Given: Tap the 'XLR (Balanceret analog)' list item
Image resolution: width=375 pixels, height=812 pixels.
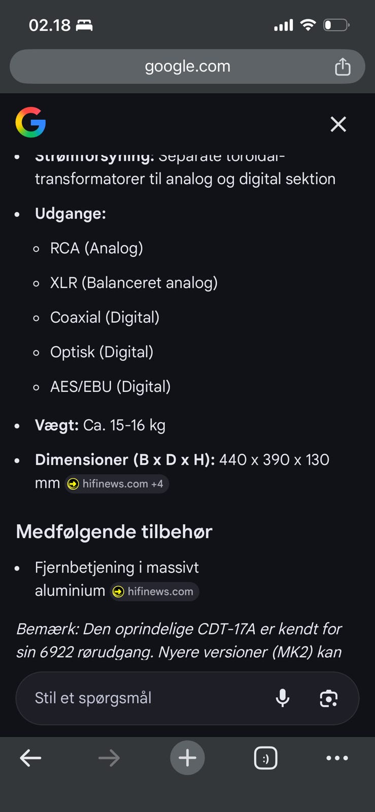Looking at the screenshot, I should 133,283.
